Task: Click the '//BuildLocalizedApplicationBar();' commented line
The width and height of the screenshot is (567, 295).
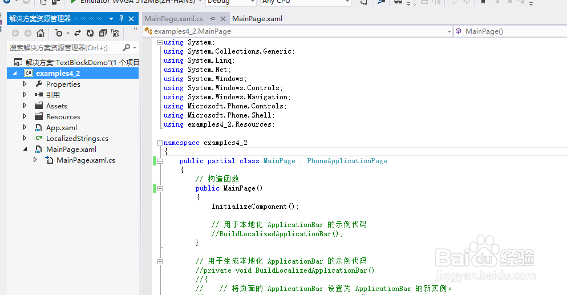Action: (x=277, y=233)
